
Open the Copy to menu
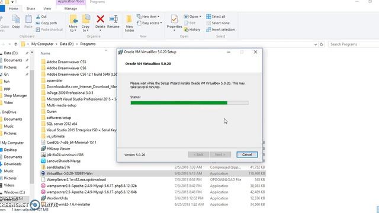point(85,23)
